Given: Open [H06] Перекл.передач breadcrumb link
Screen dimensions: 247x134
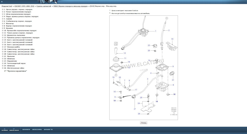Looking at the screenshot, I should 70,6.
